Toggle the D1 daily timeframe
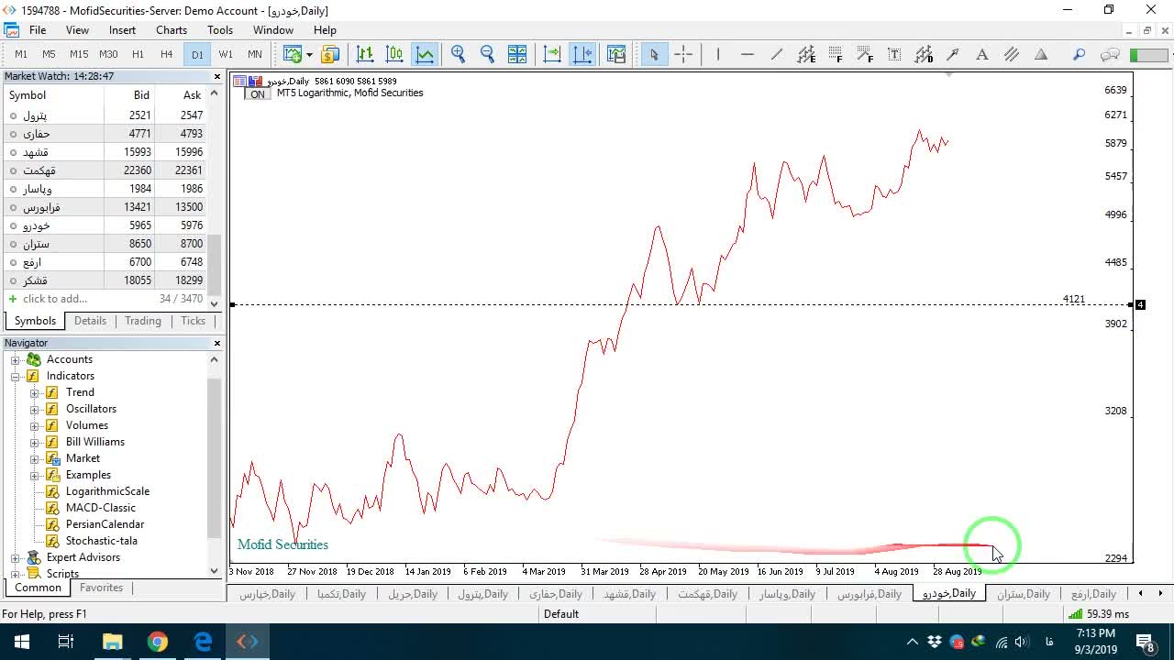1174x660 pixels. 197,54
